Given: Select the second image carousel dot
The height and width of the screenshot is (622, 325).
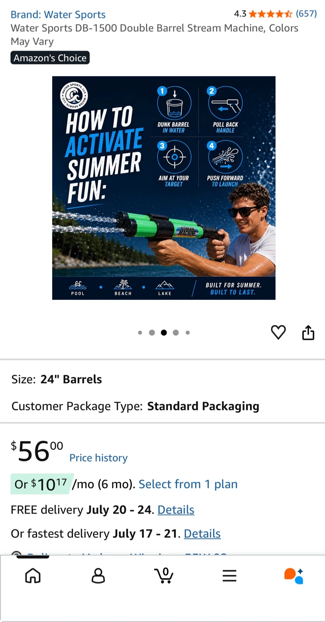Looking at the screenshot, I should click(152, 333).
